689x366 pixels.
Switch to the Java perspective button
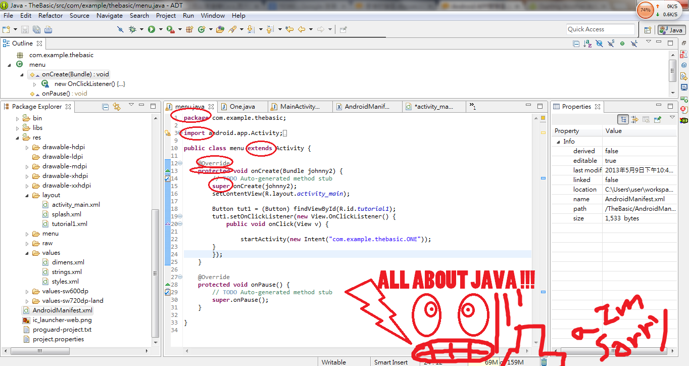671,30
